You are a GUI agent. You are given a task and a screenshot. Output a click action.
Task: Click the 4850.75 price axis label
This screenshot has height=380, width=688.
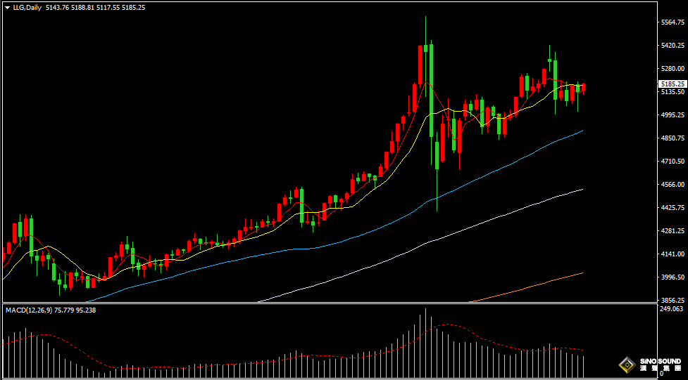673,138
